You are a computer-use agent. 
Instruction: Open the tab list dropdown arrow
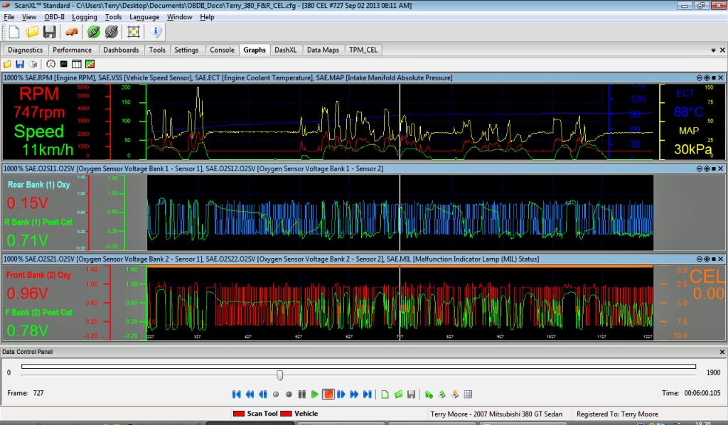(713, 50)
